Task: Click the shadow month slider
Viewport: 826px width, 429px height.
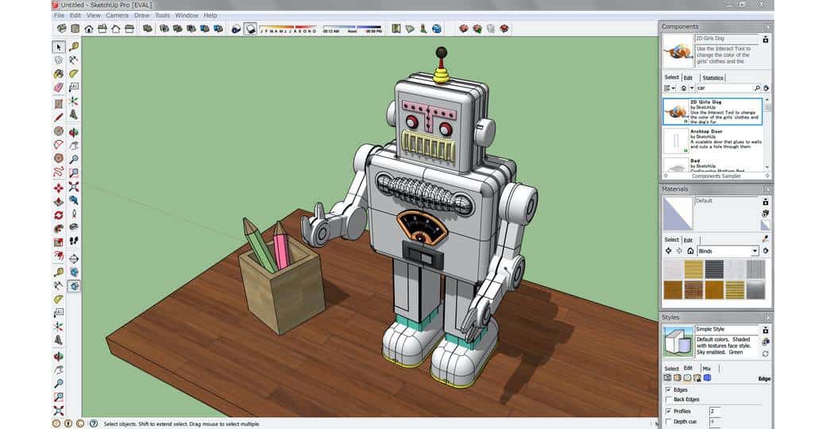Action: 288,29
